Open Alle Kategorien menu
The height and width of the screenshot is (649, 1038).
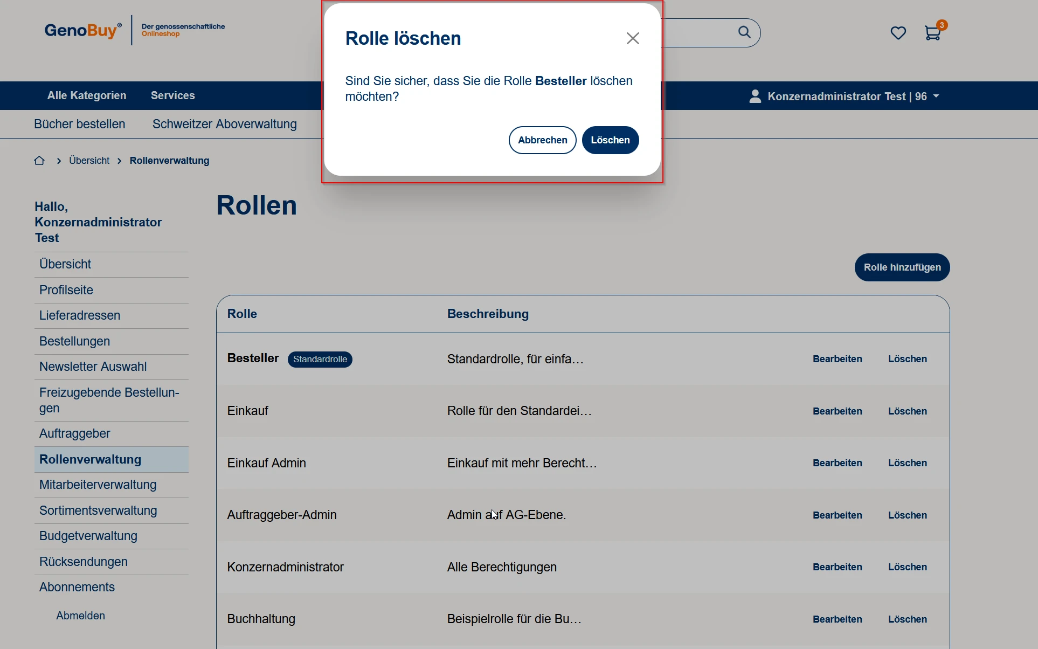point(87,95)
